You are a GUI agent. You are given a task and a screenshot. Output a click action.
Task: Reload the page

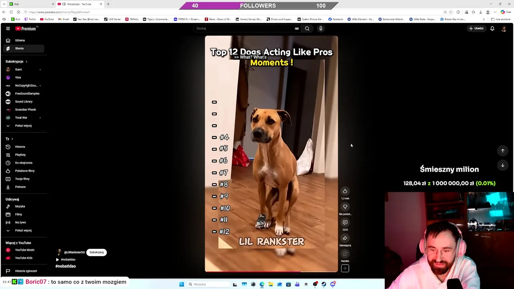(11, 12)
